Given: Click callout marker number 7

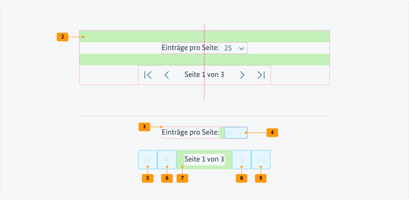Looking at the screenshot, I should point(182,178).
